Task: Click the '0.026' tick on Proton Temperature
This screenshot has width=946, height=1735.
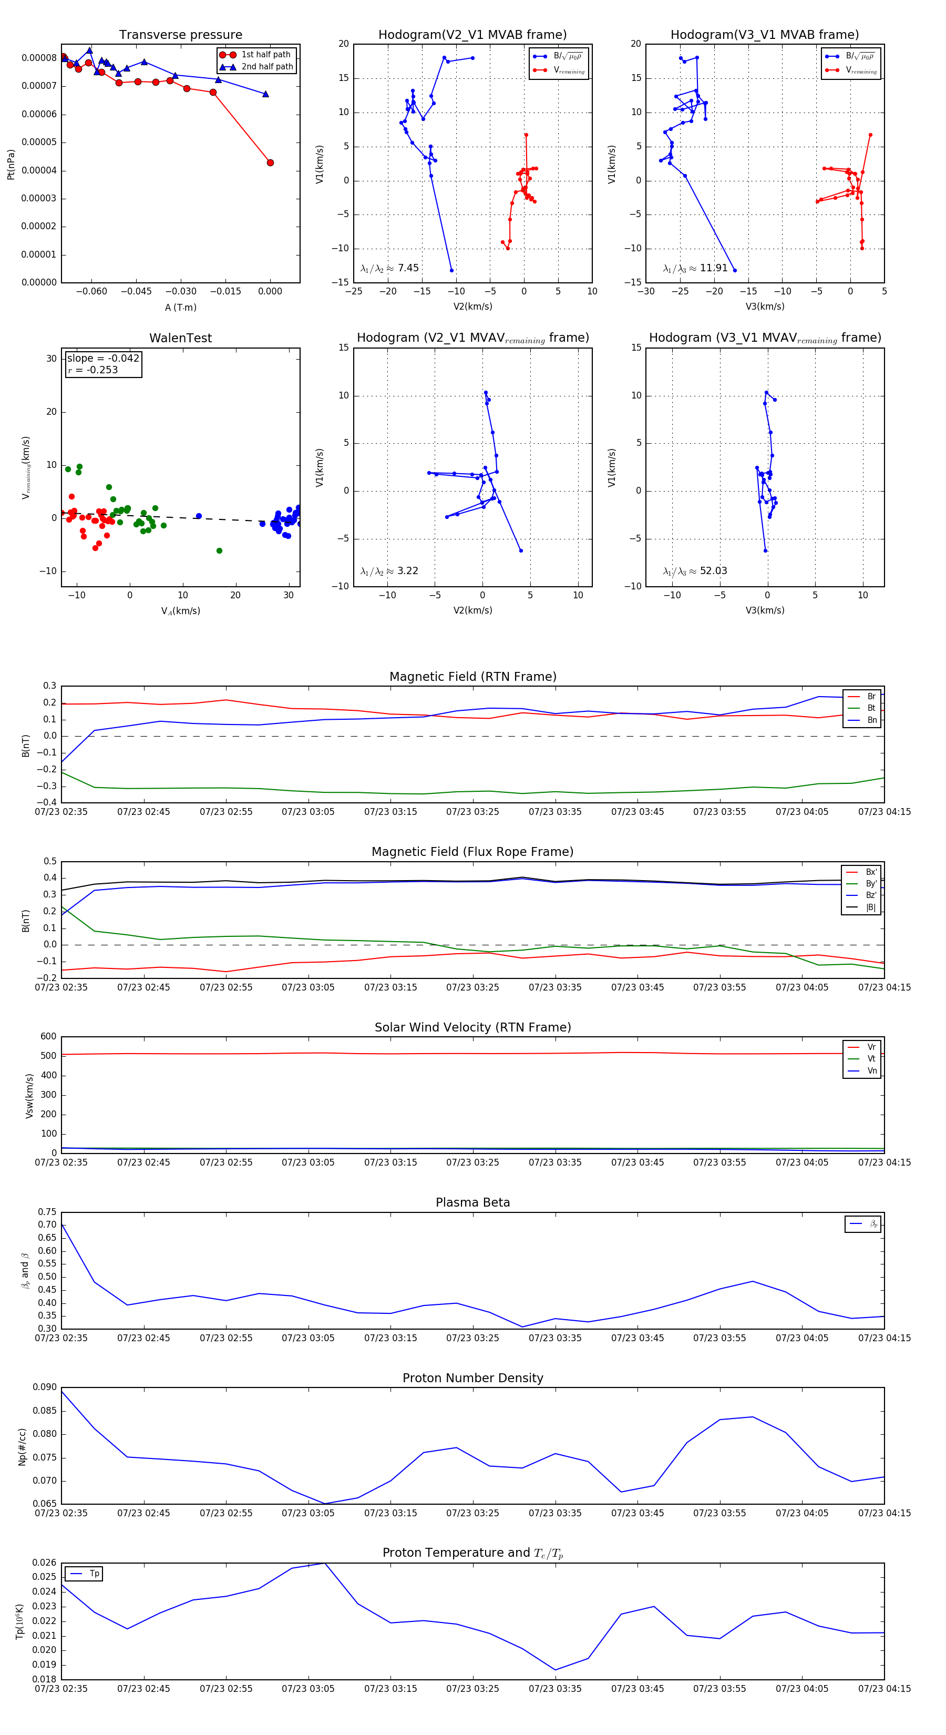Action: pyautogui.click(x=45, y=1563)
